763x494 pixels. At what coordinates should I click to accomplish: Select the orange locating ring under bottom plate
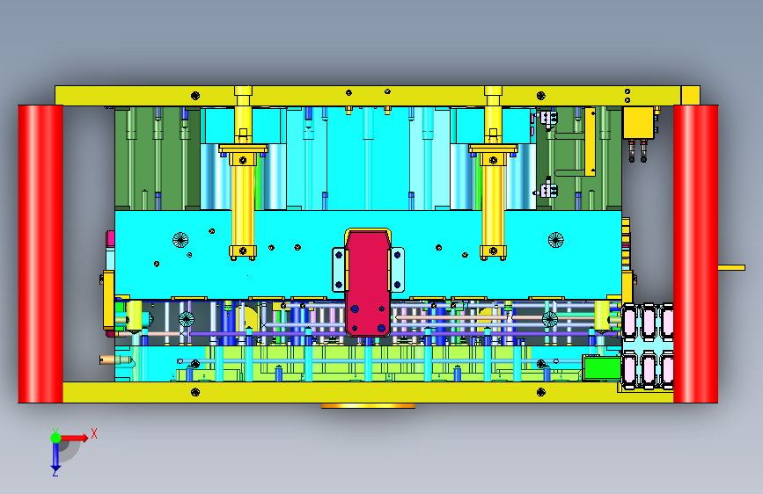pos(368,406)
